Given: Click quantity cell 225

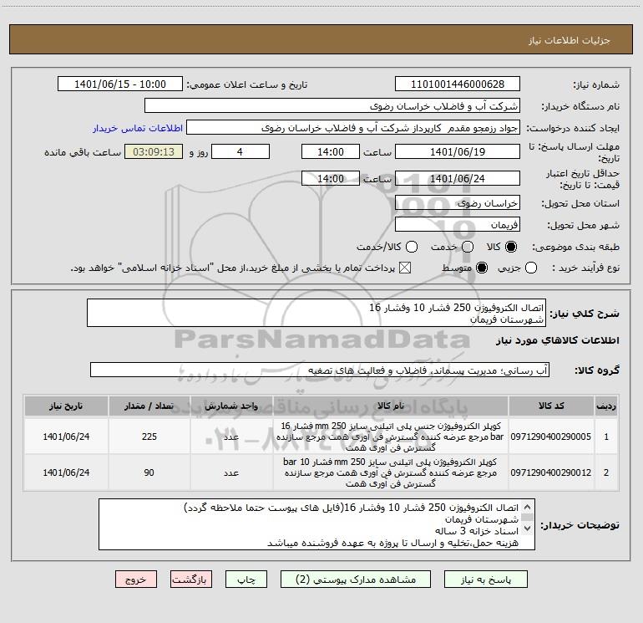Looking at the screenshot, I should (149, 437).
